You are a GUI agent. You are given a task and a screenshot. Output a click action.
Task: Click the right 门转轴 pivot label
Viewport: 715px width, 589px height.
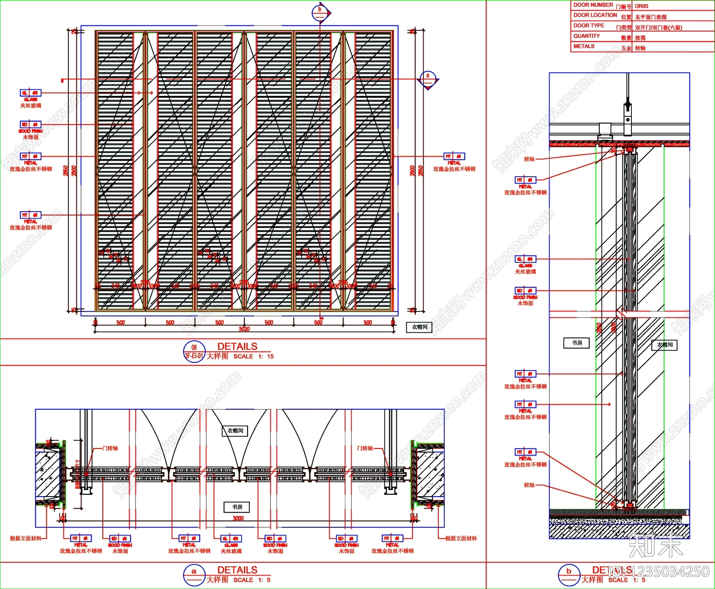[365, 448]
